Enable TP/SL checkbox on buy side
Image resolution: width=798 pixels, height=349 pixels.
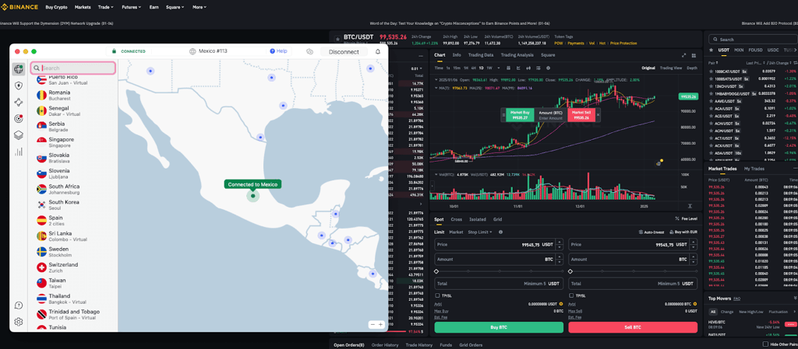click(x=438, y=295)
